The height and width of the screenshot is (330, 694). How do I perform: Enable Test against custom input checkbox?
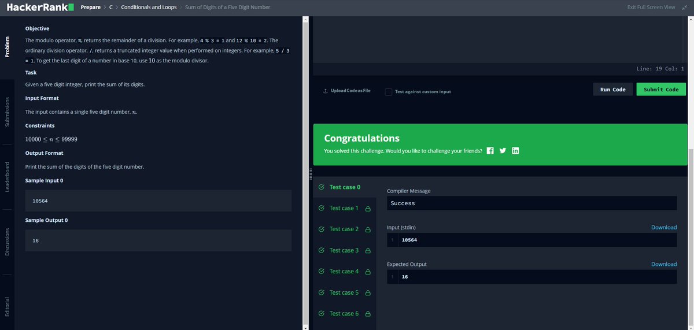[x=389, y=92]
